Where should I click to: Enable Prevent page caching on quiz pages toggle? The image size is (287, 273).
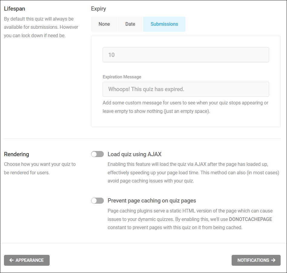click(x=97, y=201)
